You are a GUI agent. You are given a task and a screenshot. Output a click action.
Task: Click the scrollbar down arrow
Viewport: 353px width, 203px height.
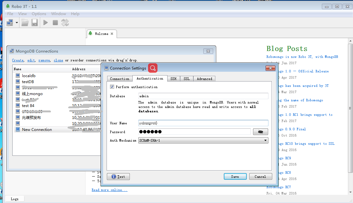click(x=350, y=192)
